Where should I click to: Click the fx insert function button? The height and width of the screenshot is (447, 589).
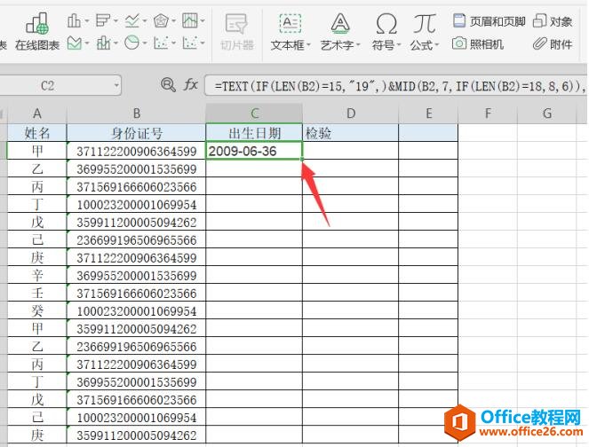[191, 85]
